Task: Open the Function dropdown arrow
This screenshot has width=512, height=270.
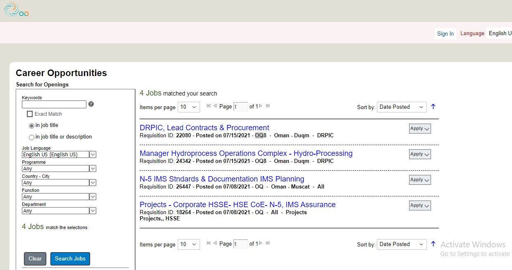Action: pos(93,197)
